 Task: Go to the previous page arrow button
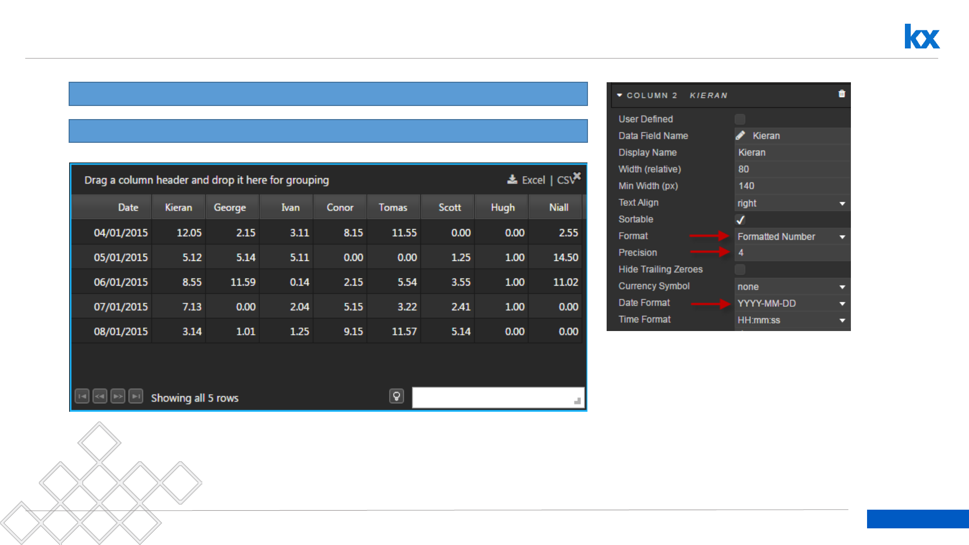click(x=100, y=397)
